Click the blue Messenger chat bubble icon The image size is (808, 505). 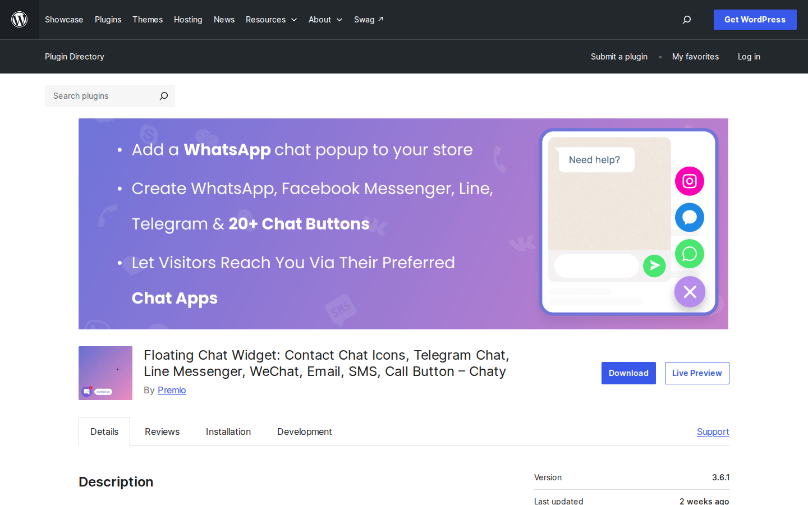coord(690,218)
